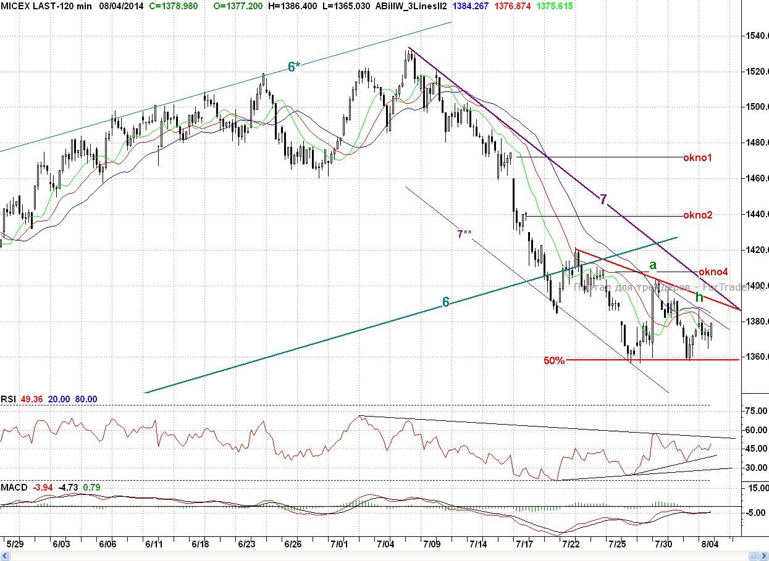Click the purple trendline label 7
The width and height of the screenshot is (769, 561).
coord(603,199)
